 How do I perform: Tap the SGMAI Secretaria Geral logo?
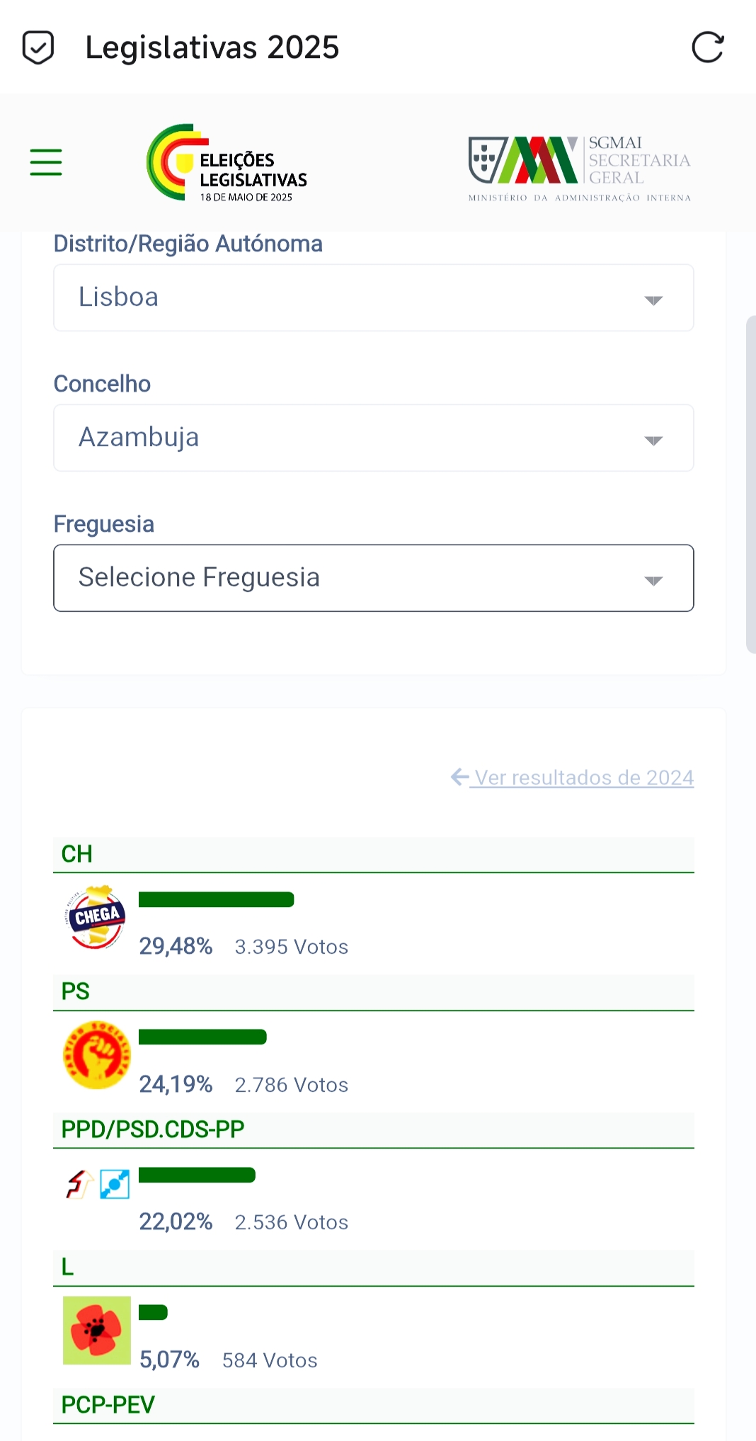pos(579,168)
